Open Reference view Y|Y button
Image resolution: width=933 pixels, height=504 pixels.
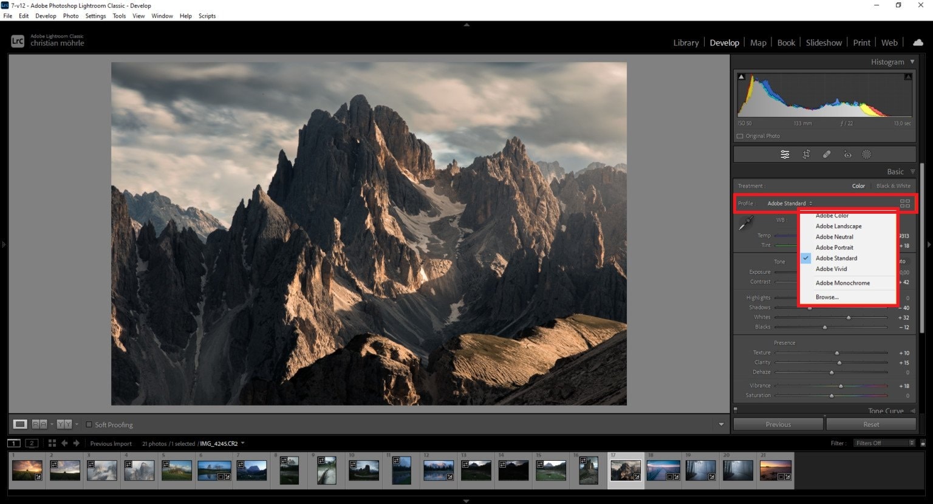pos(64,424)
